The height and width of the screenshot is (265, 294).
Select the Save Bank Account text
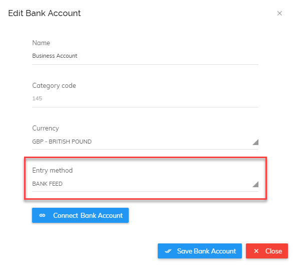206,251
